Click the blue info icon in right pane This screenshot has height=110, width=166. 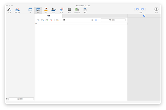pos(144,16)
